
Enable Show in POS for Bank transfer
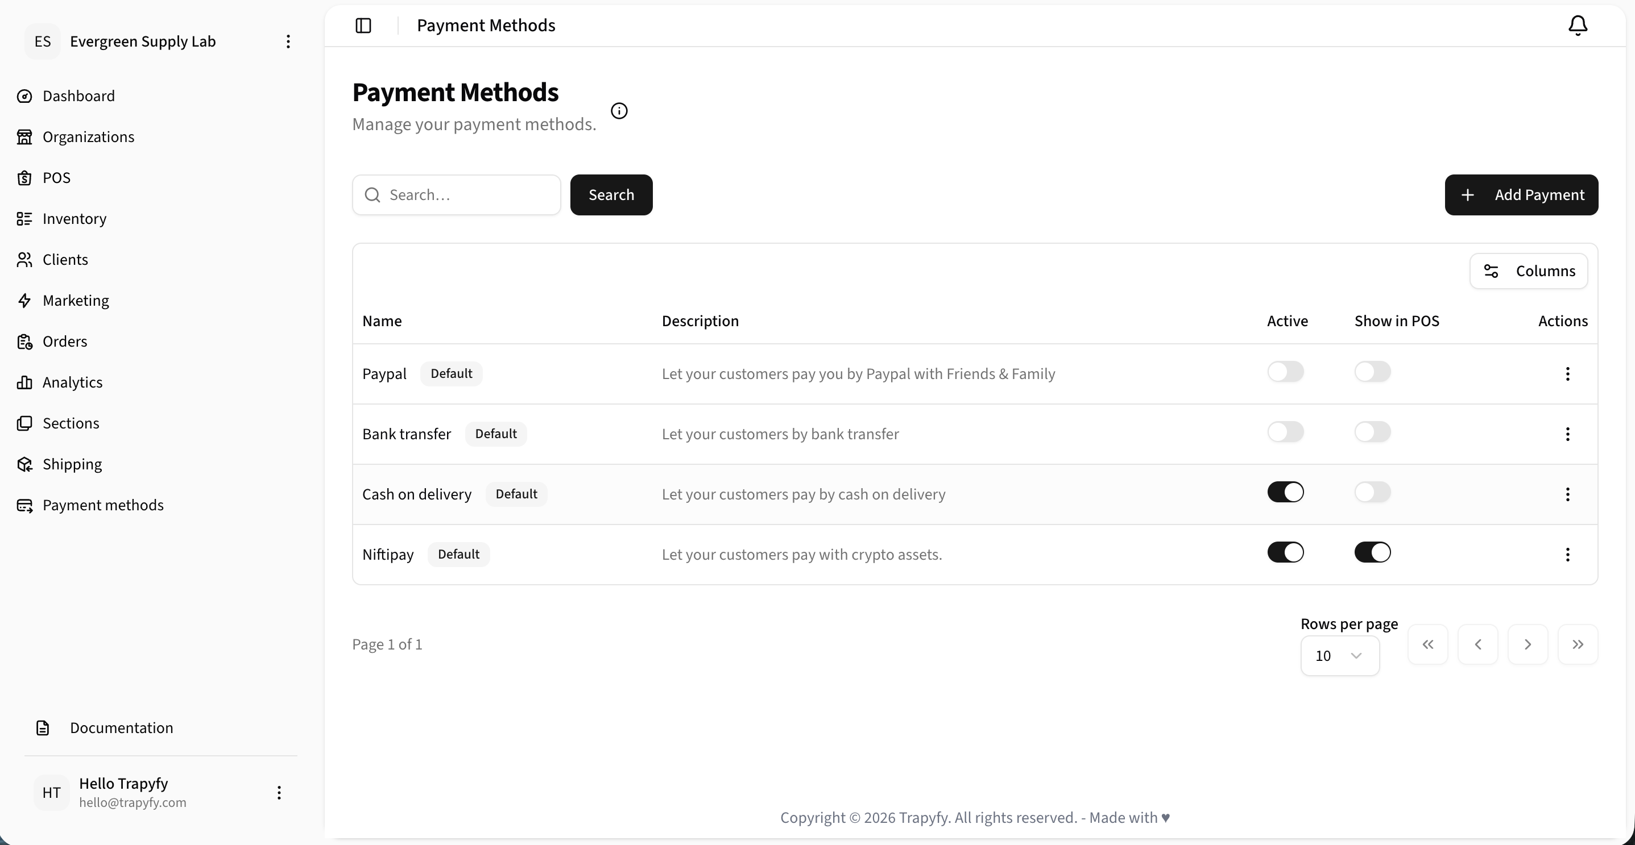[x=1372, y=432]
